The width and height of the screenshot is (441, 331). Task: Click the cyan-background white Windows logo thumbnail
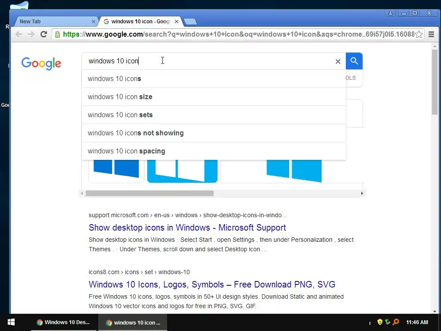pos(182,171)
